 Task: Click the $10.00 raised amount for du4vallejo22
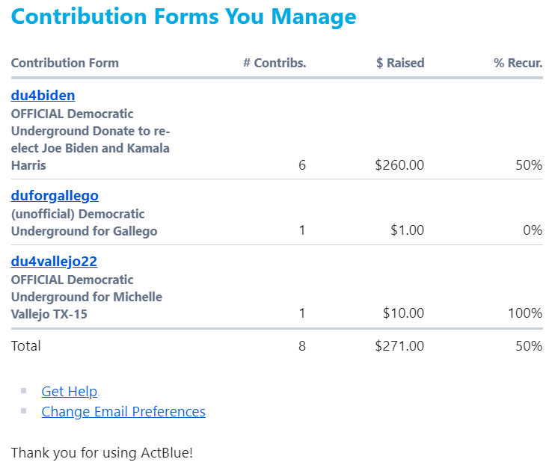(403, 313)
